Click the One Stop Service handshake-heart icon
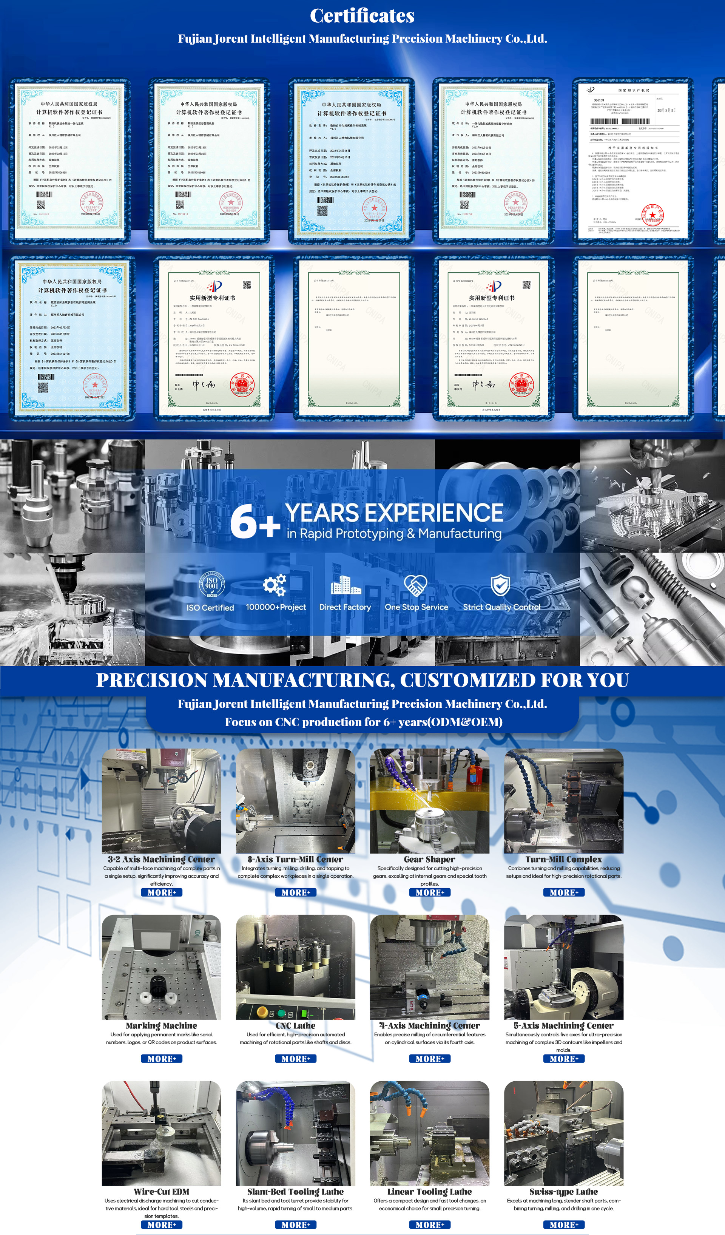 [x=415, y=585]
